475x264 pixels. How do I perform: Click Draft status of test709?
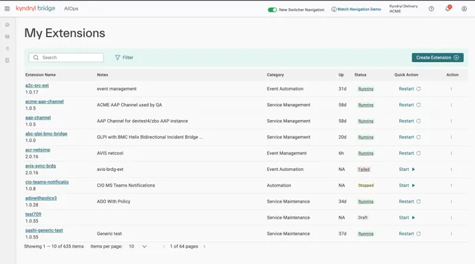[363, 218]
